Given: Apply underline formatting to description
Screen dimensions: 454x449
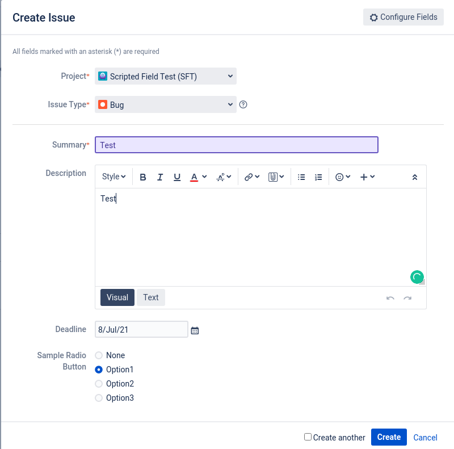Looking at the screenshot, I should tap(177, 177).
